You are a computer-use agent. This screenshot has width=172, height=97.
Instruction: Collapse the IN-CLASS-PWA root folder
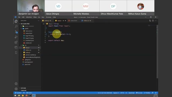[20, 24]
